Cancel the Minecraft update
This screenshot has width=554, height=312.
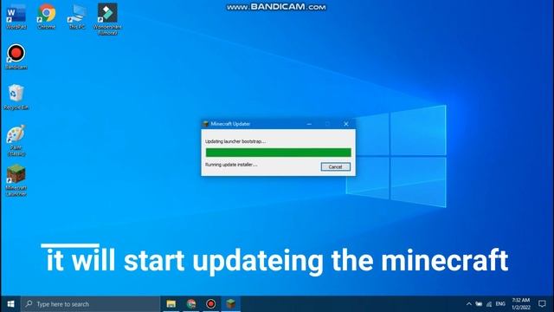[x=335, y=166]
